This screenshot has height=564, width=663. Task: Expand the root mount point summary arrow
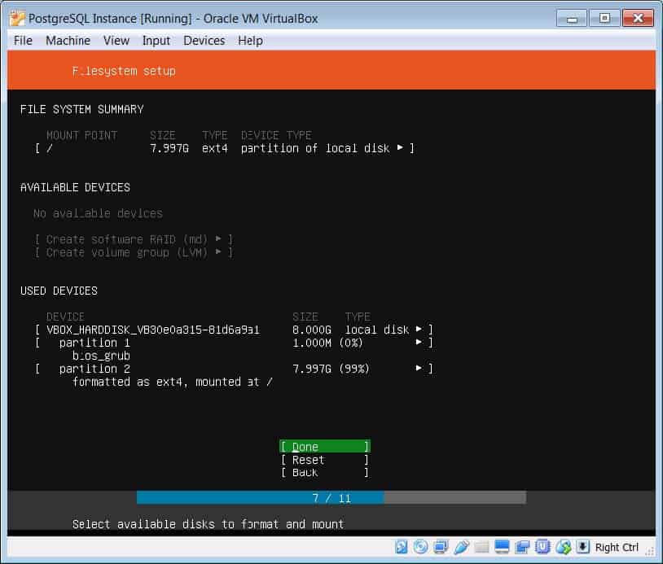click(x=400, y=147)
